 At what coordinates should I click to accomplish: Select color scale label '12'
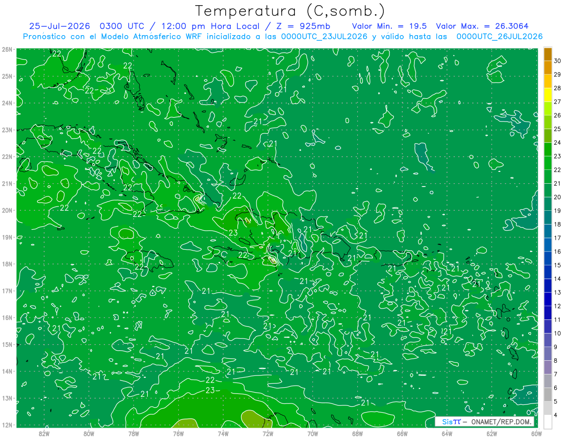(x=557, y=306)
